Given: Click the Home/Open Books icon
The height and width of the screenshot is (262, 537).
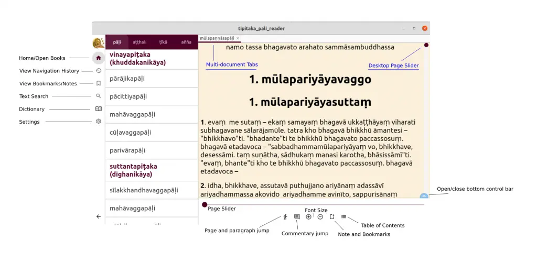Looking at the screenshot, I should (98, 58).
